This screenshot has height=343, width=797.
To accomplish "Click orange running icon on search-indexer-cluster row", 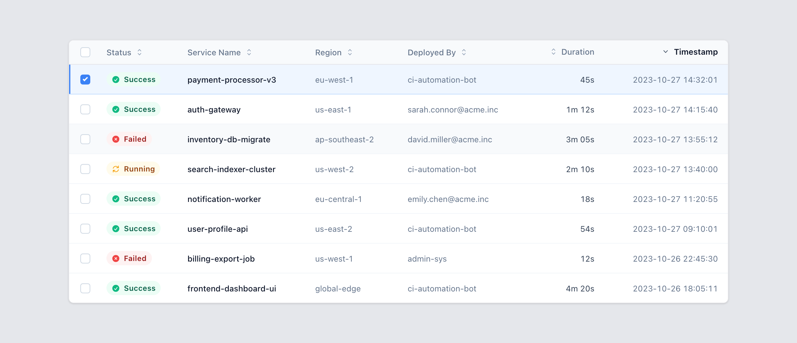I will [116, 169].
